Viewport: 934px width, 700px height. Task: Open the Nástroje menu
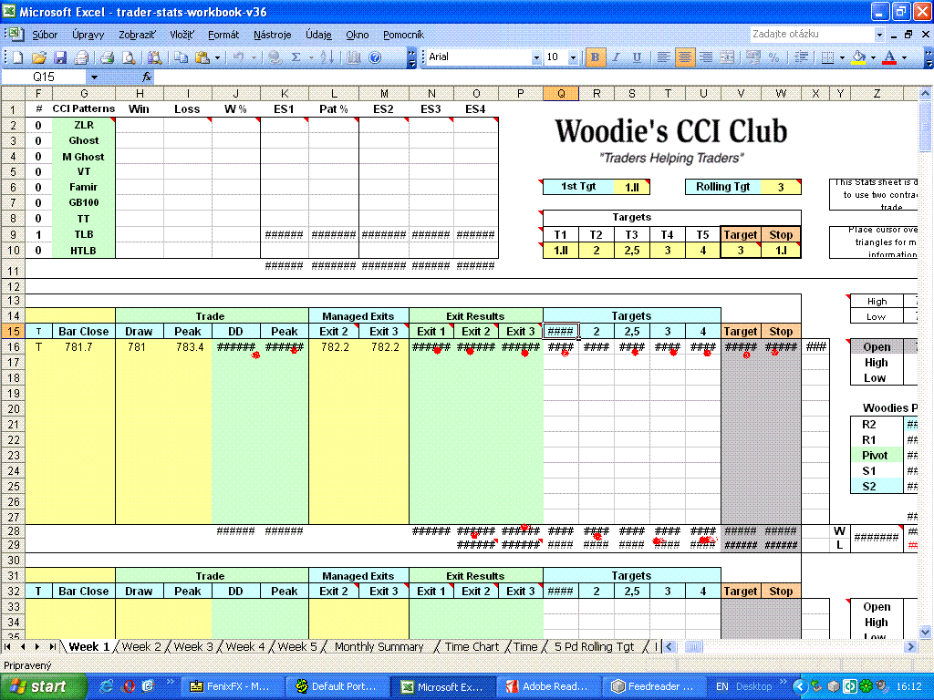[272, 35]
